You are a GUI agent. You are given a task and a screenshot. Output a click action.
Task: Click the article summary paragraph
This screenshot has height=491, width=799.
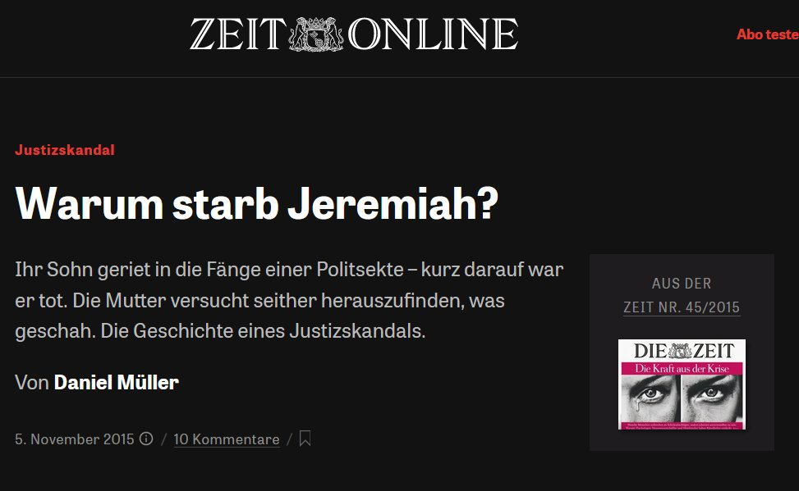[289, 300]
